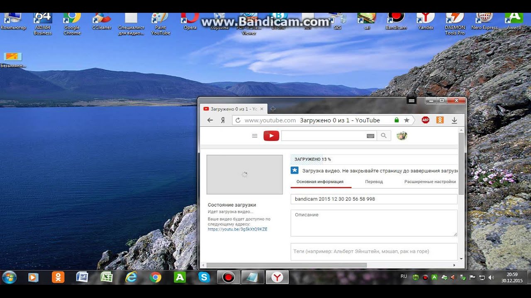Select the SkS desktop shortcut
Image resolution: width=531 pixels, height=298 pixels.
pos(337,22)
